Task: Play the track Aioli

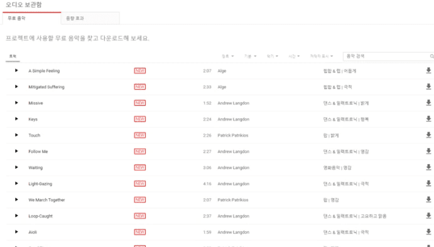Action: [x=16, y=232]
